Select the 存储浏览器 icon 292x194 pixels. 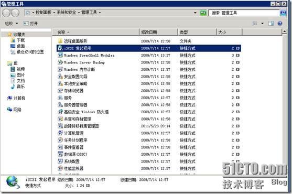(x=60, y=91)
